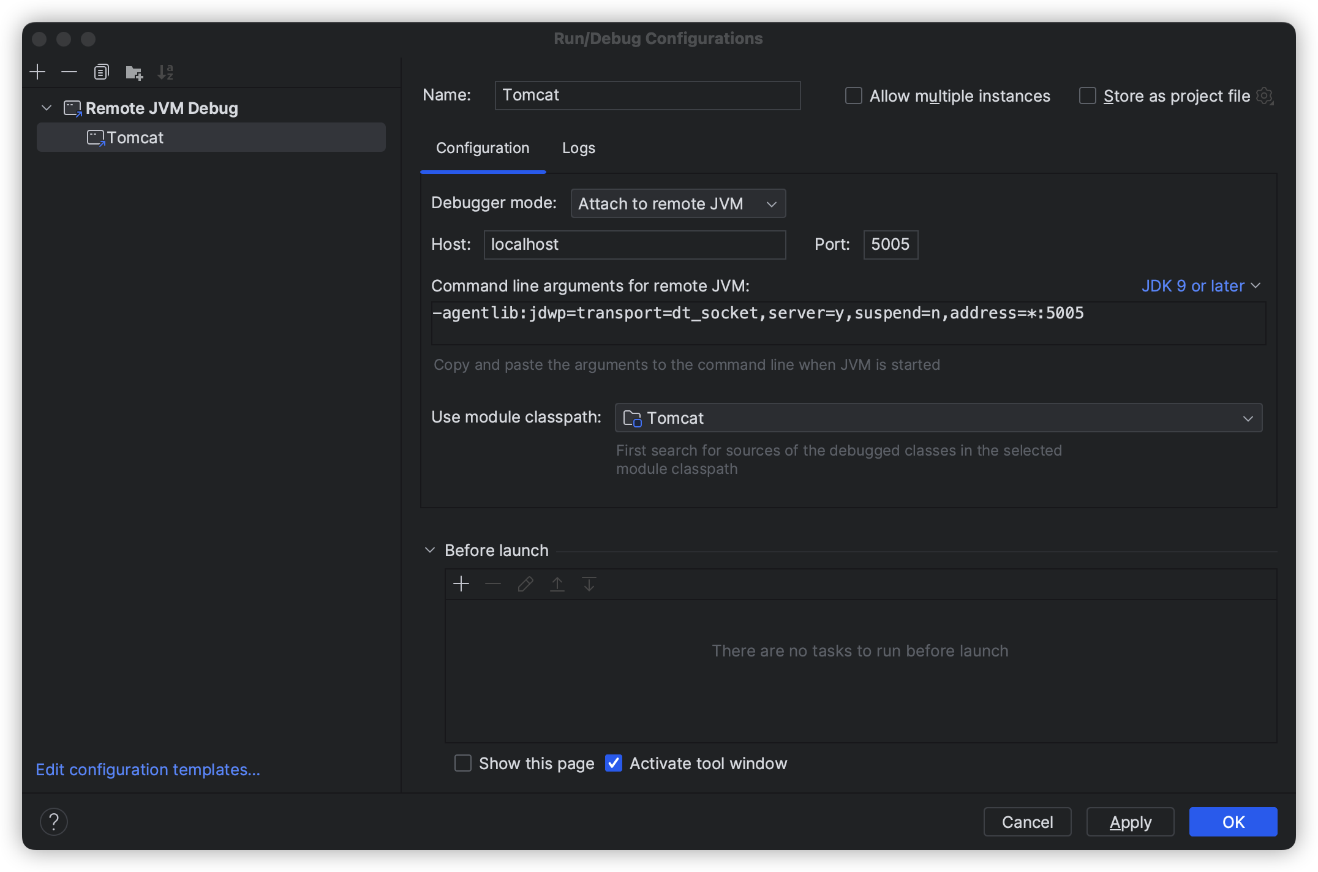Enable Allow multiple instances
This screenshot has height=872, width=1318.
coord(854,96)
